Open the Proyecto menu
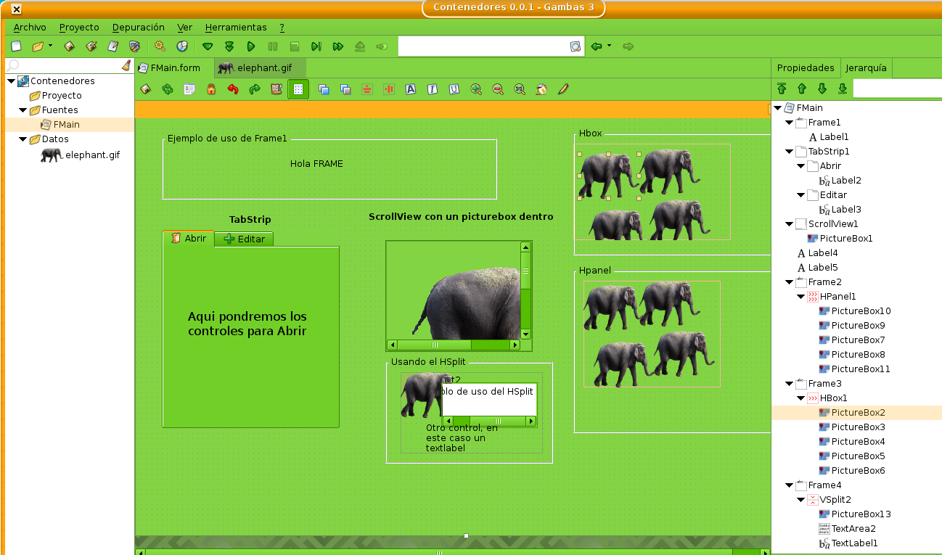 click(x=79, y=27)
